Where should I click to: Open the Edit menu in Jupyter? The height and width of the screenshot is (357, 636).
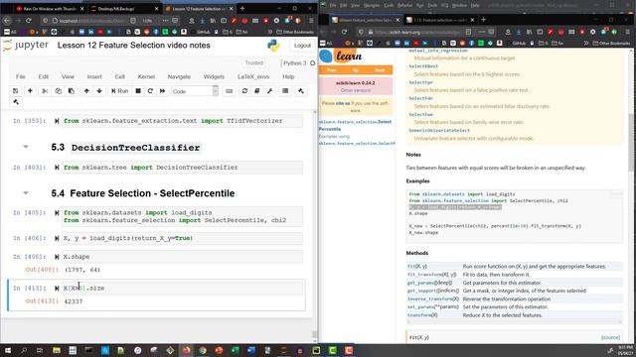[x=44, y=76]
